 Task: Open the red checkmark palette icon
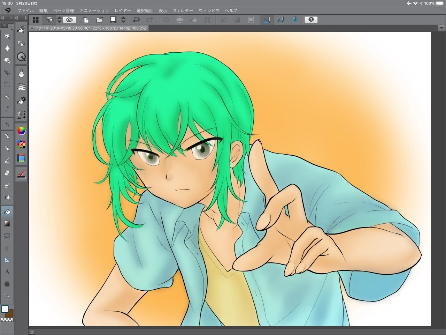pos(21,174)
